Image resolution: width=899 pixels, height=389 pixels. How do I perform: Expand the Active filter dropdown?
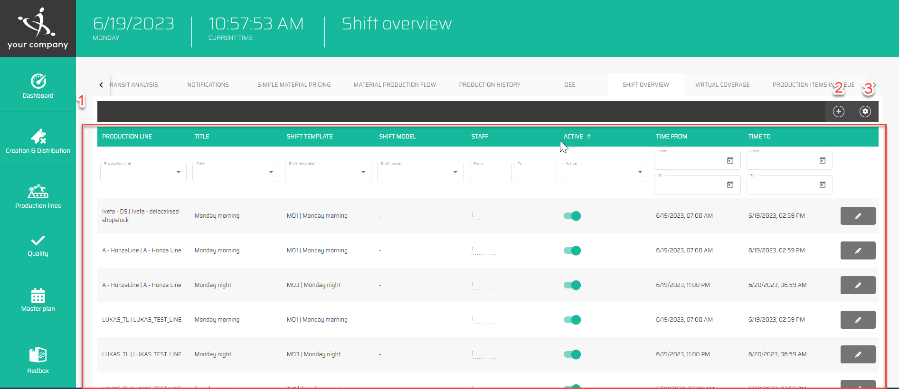[640, 172]
